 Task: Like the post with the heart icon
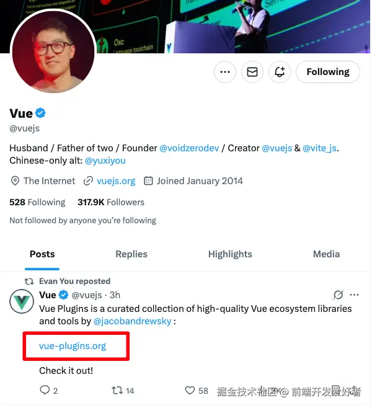pyautogui.click(x=190, y=391)
